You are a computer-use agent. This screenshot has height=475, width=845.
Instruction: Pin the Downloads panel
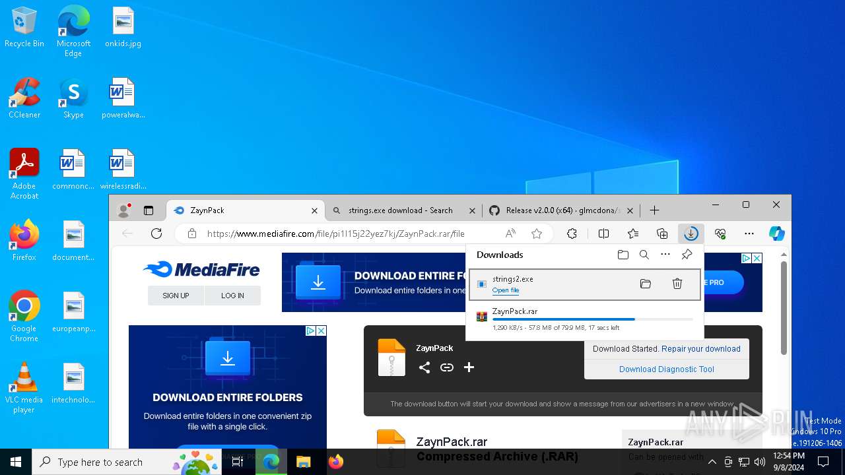pyautogui.click(x=687, y=255)
